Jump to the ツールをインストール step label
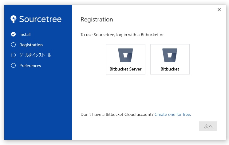 (35, 55)
